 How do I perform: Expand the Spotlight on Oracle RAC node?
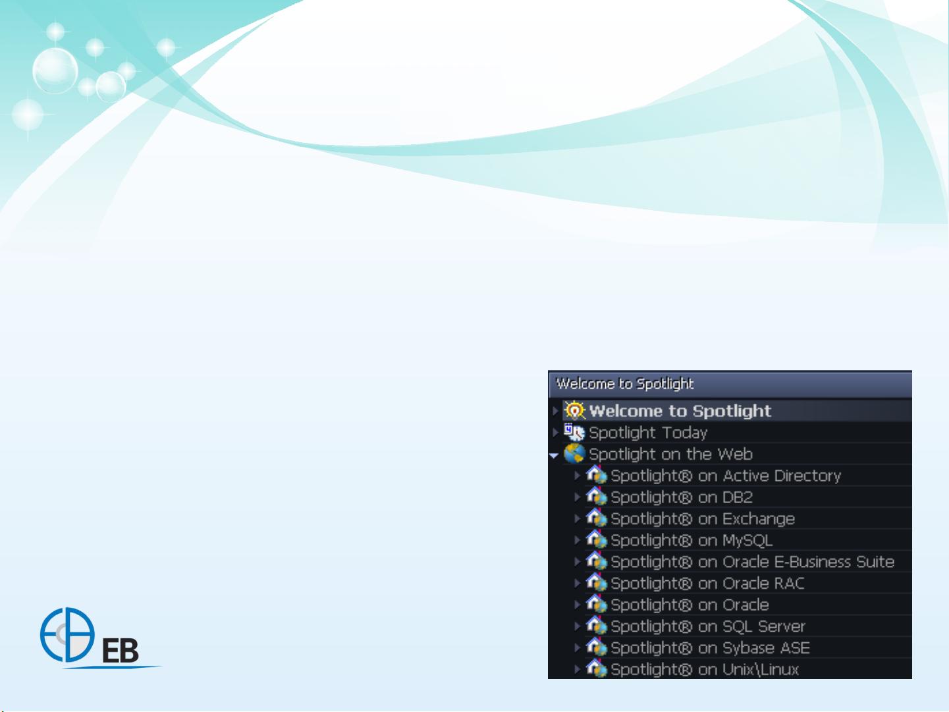click(578, 584)
